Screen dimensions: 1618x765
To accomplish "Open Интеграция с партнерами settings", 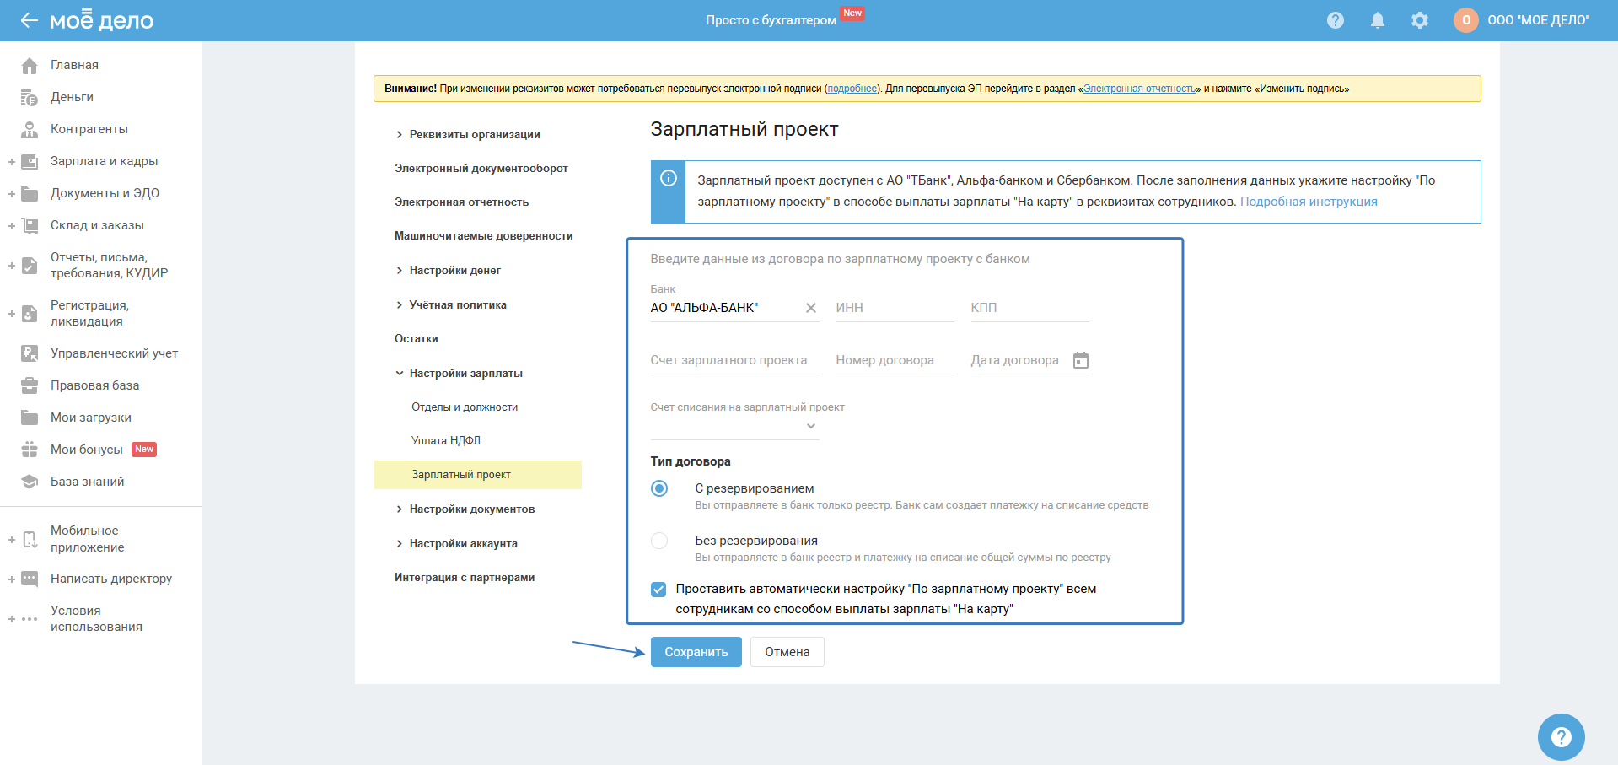I will tap(465, 578).
